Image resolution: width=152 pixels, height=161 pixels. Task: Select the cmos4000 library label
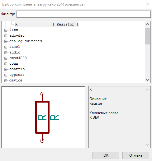click(18, 58)
